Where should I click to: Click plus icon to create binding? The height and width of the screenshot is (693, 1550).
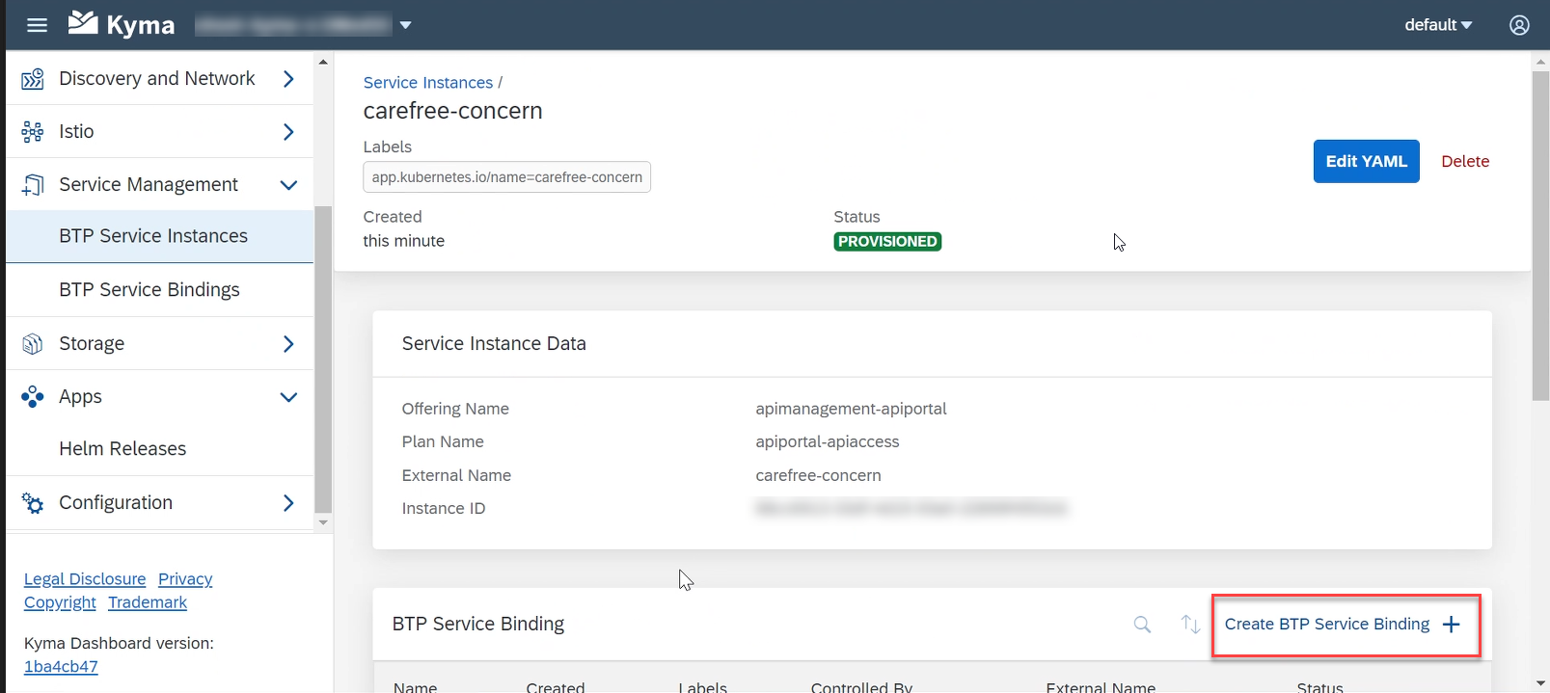click(1451, 625)
